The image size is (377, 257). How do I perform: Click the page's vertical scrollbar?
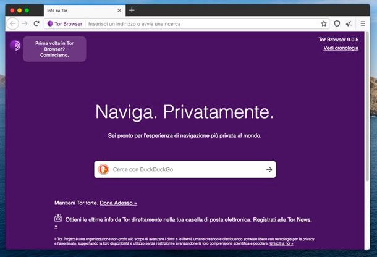(367, 106)
